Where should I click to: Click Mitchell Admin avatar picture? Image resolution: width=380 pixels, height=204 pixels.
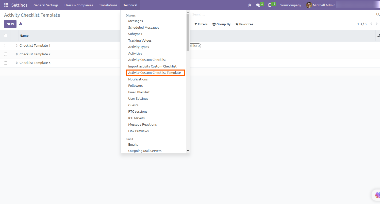point(309,5)
